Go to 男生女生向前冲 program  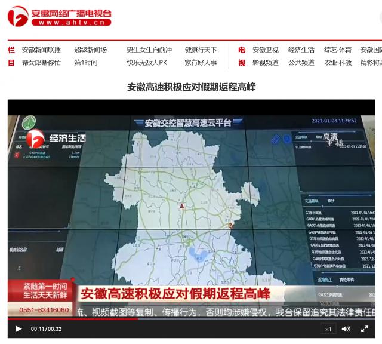coord(149,50)
